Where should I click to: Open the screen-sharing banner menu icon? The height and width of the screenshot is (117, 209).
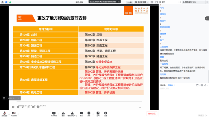[119, 2]
